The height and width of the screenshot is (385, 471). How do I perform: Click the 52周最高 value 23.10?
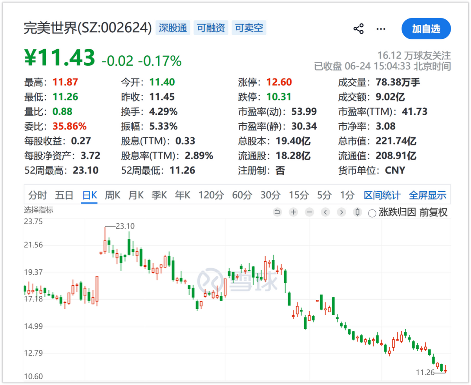pyautogui.click(x=85, y=170)
